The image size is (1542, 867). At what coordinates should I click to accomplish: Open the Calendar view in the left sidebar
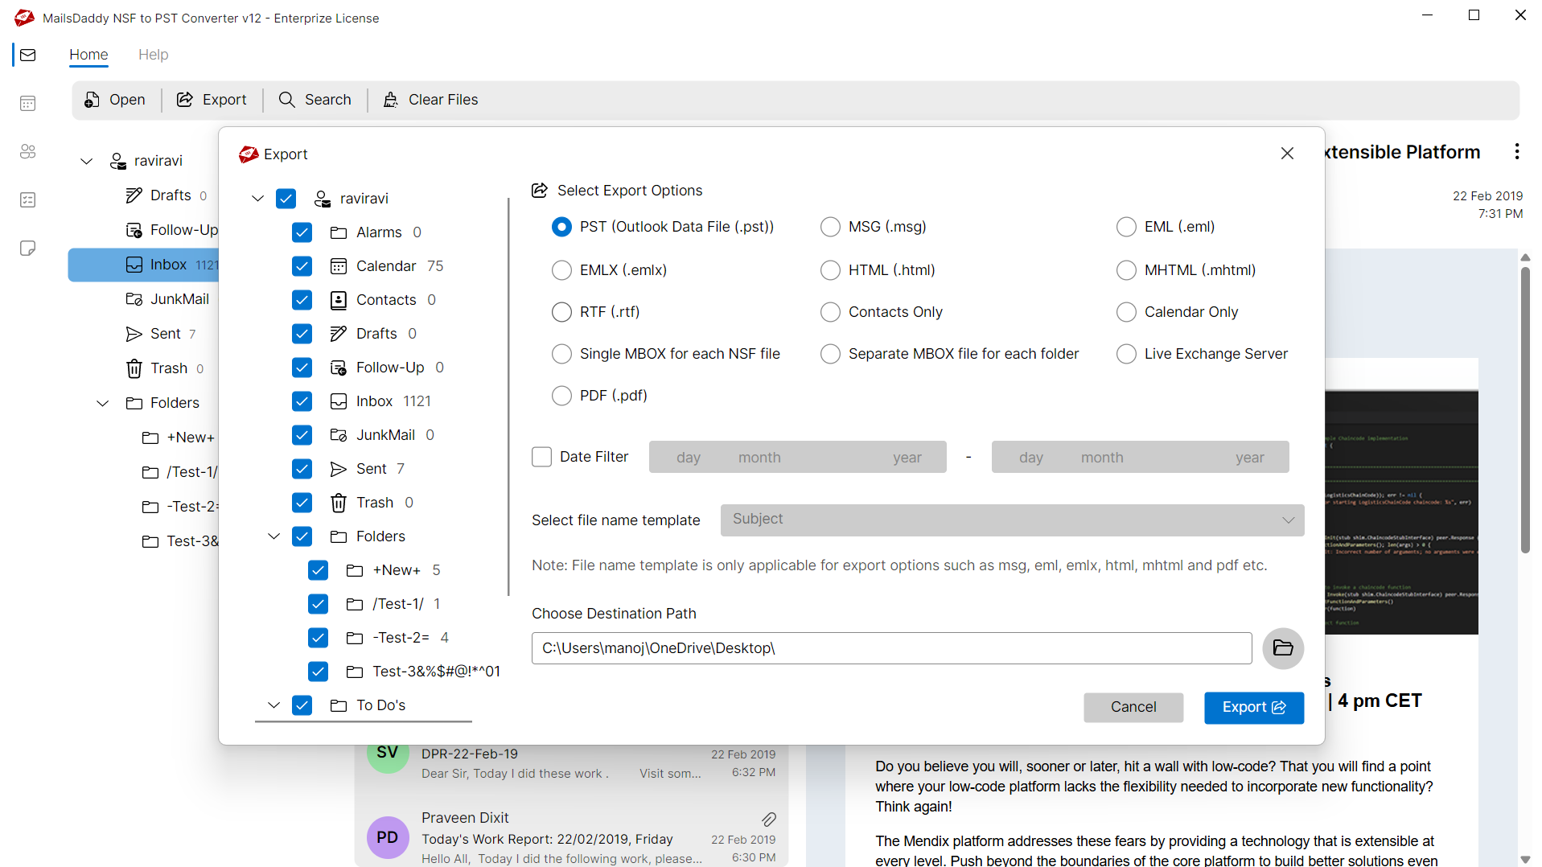(x=28, y=103)
